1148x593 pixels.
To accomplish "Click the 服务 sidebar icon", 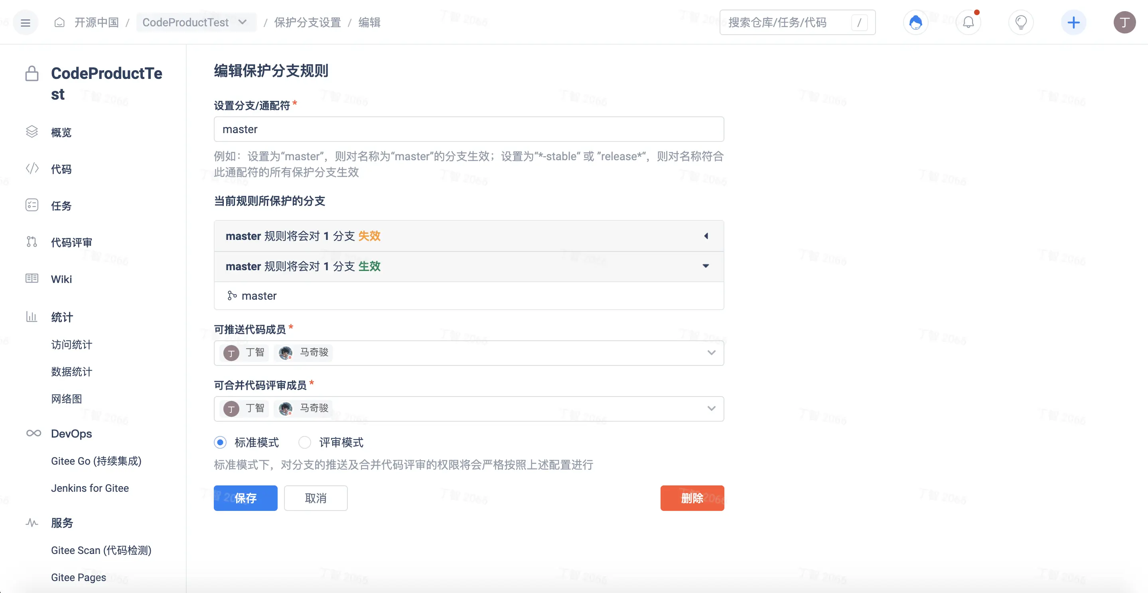I will click(x=32, y=522).
